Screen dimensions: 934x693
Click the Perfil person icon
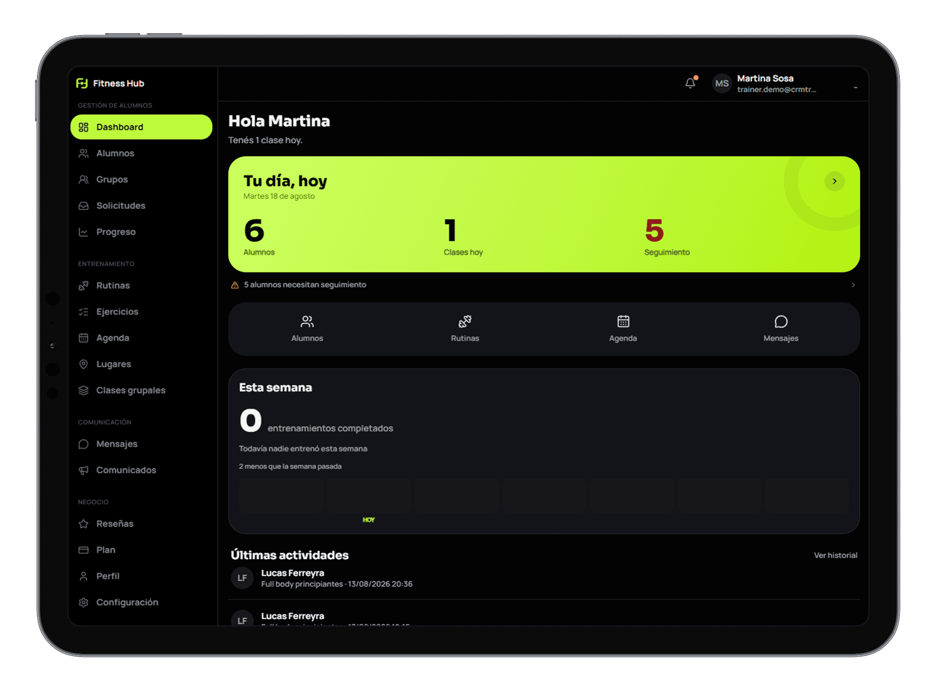[x=84, y=576]
